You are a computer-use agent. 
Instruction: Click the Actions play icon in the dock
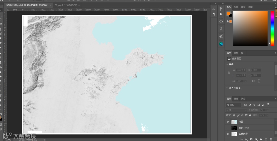click(x=221, y=14)
